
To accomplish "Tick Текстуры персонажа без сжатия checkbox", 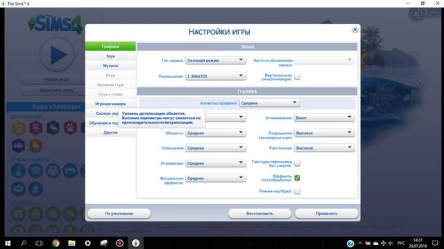I will tap(297, 163).
